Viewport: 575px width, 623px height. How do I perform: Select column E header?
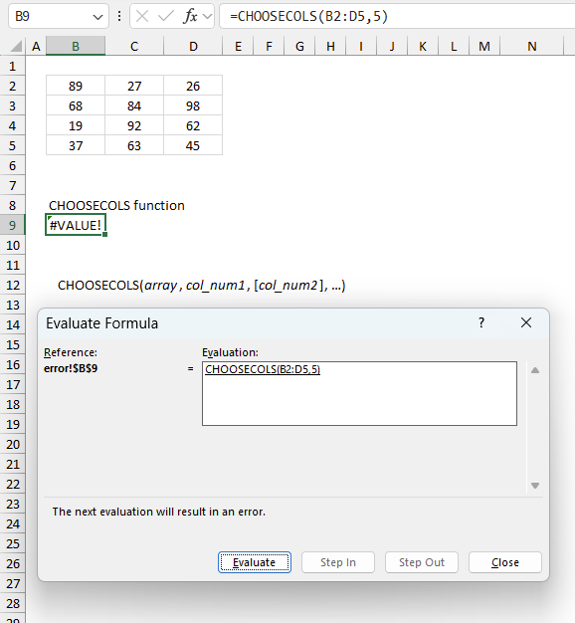click(238, 47)
